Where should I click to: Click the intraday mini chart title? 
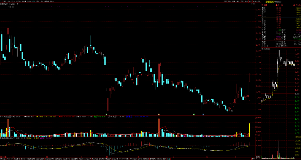pos(266,49)
